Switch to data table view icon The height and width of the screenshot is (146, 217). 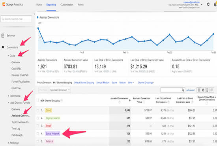click(x=199, y=90)
